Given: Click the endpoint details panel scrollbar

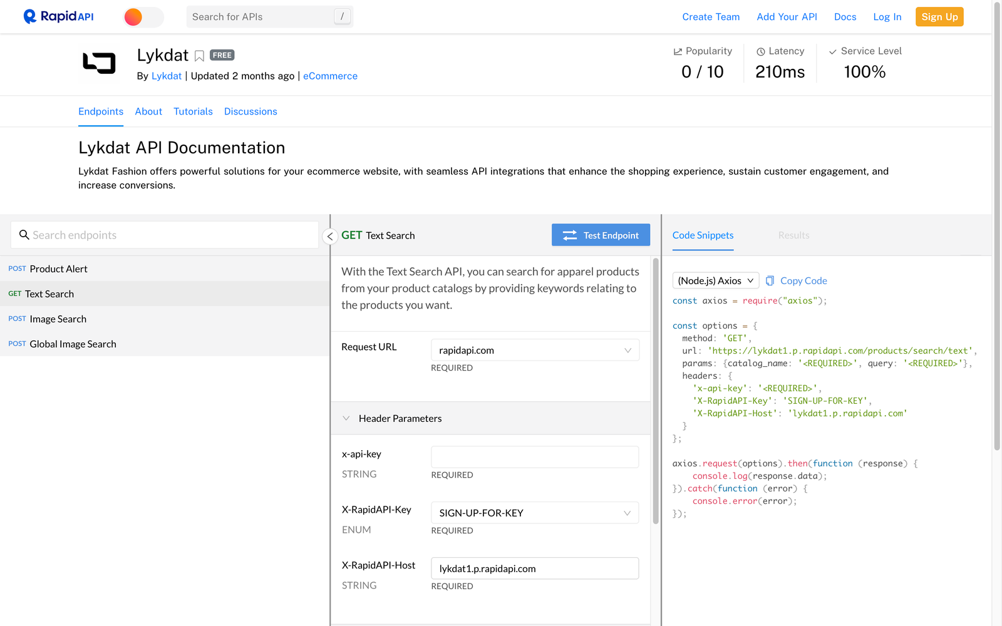Looking at the screenshot, I should 656,391.
